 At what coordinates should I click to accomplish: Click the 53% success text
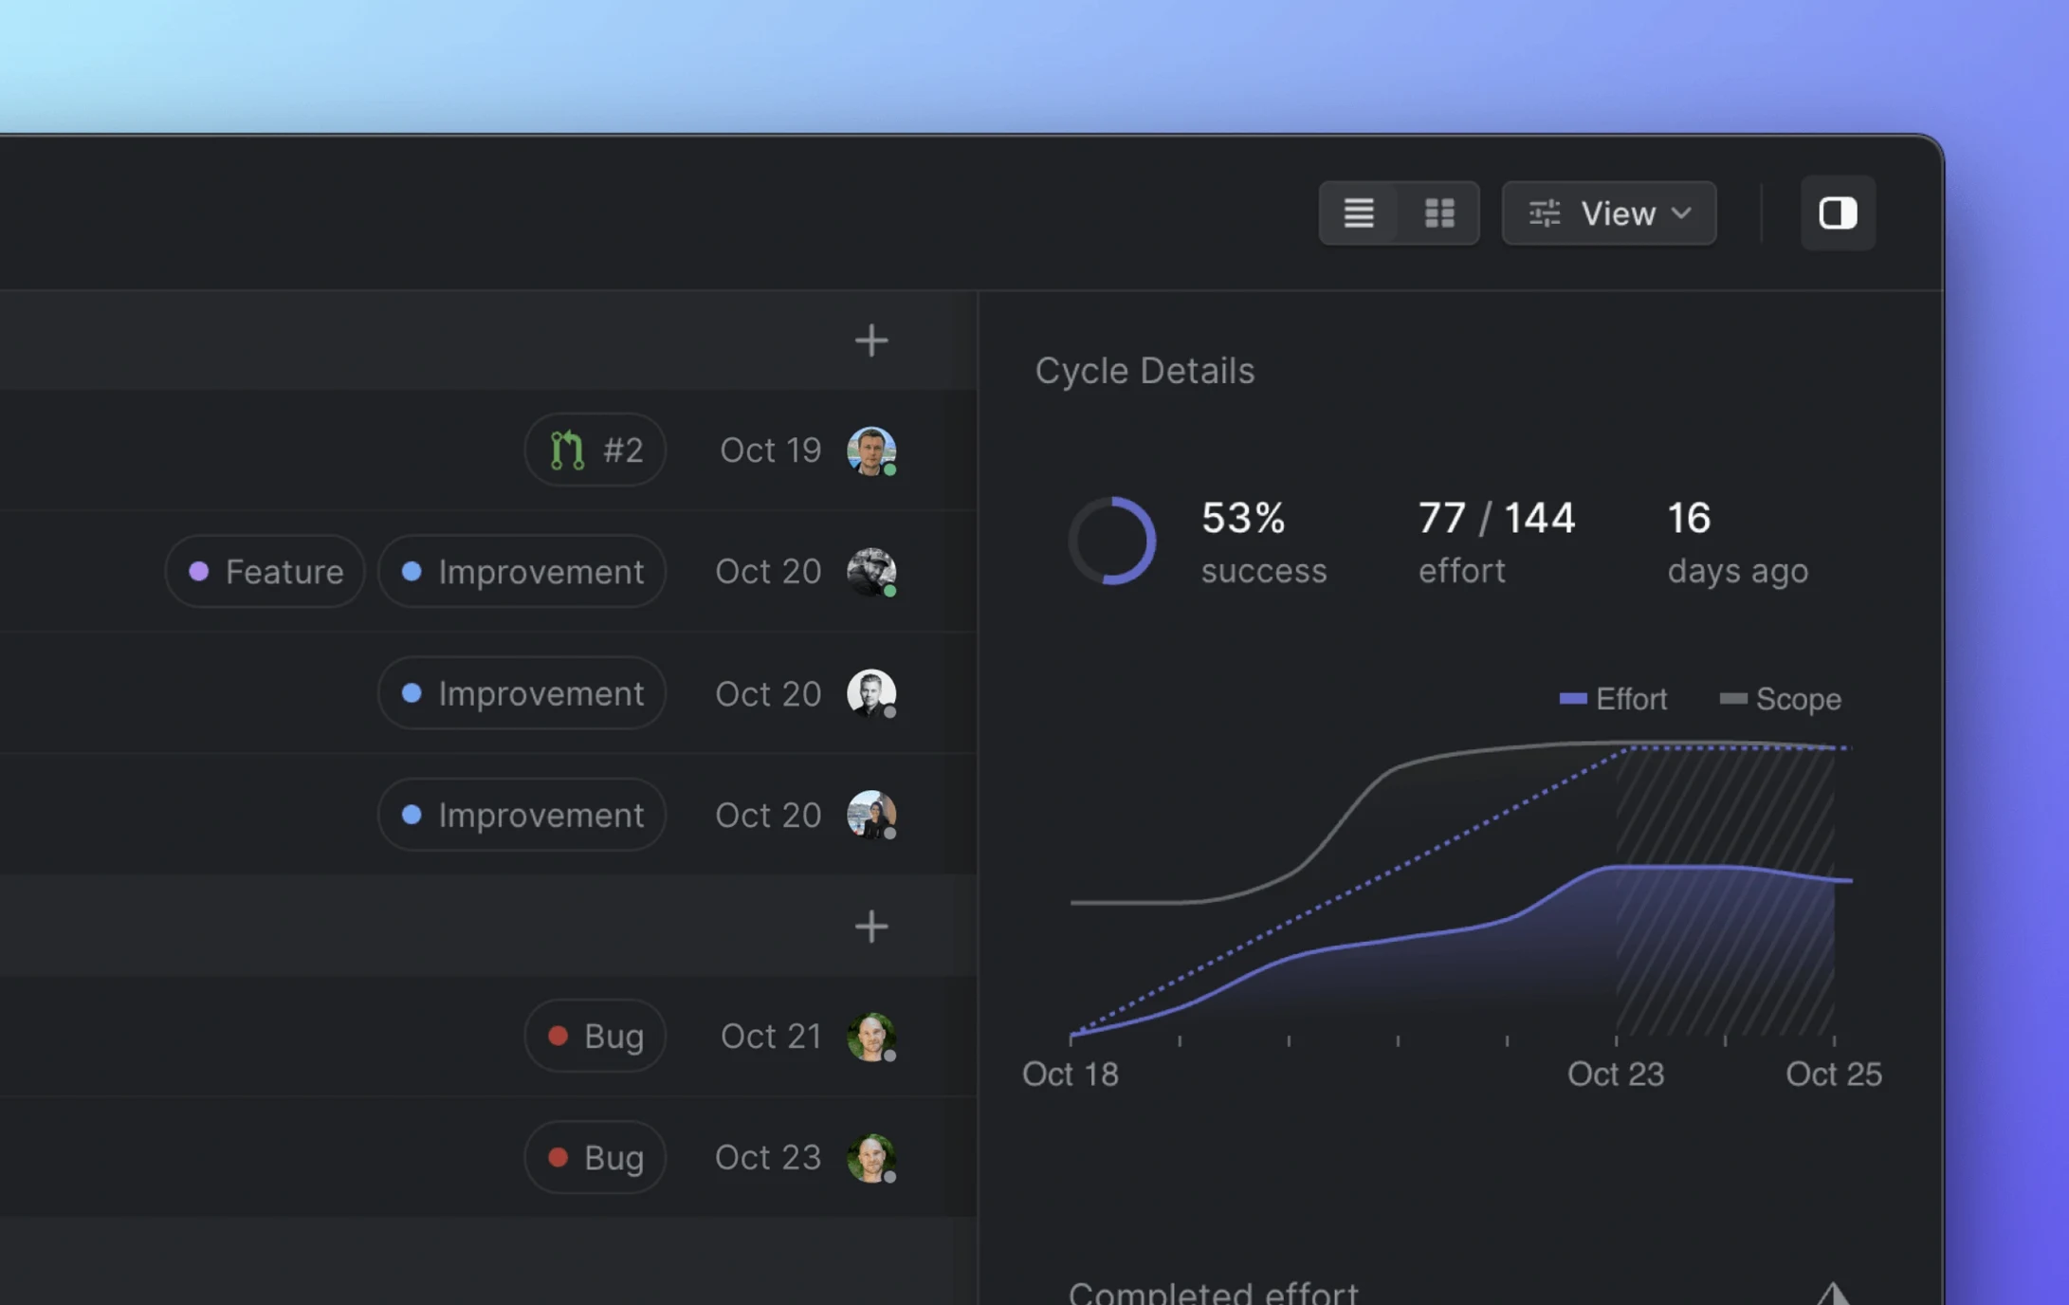(1264, 542)
